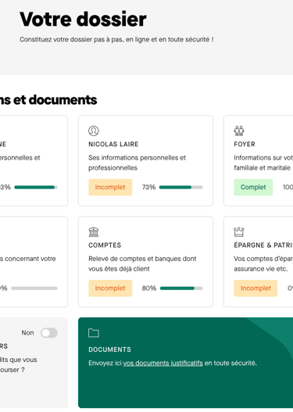Open the NICOLAS LAIRE card title

click(113, 144)
